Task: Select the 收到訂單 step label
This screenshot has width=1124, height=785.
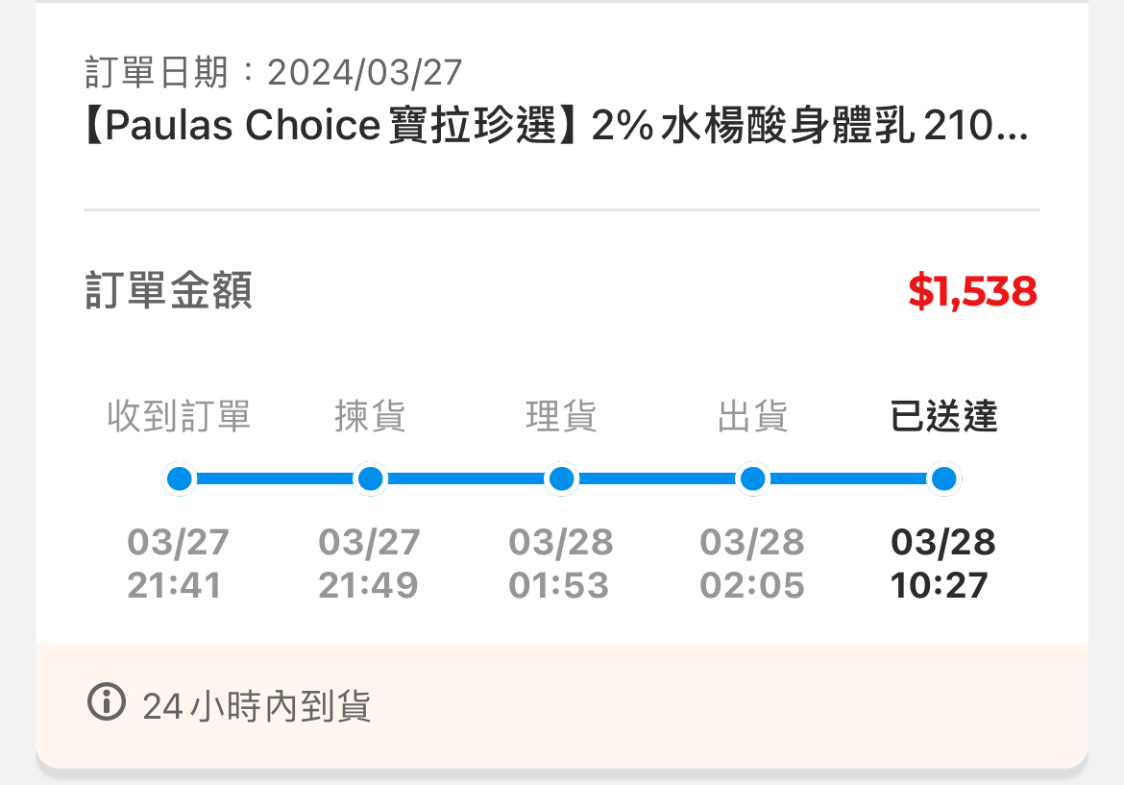Action: [179, 417]
